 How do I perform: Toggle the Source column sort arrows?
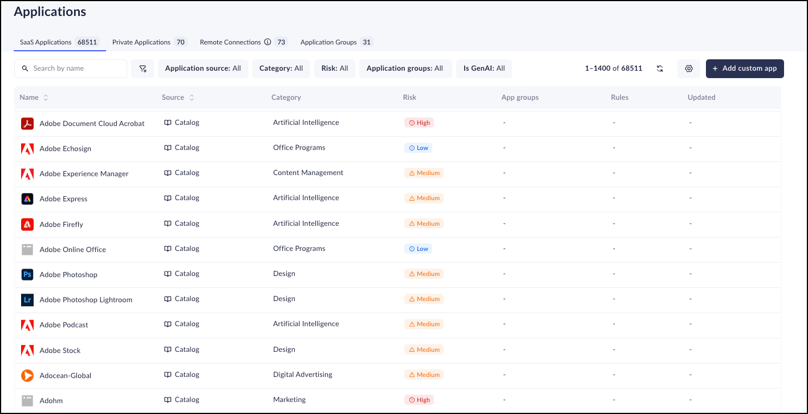[192, 98]
